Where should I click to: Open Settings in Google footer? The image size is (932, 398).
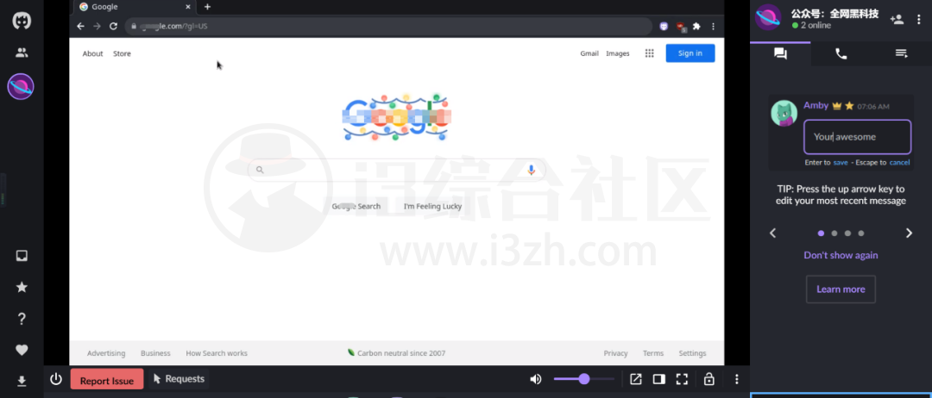click(x=692, y=353)
